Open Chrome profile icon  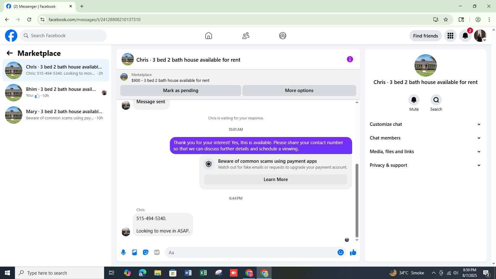(x=478, y=20)
